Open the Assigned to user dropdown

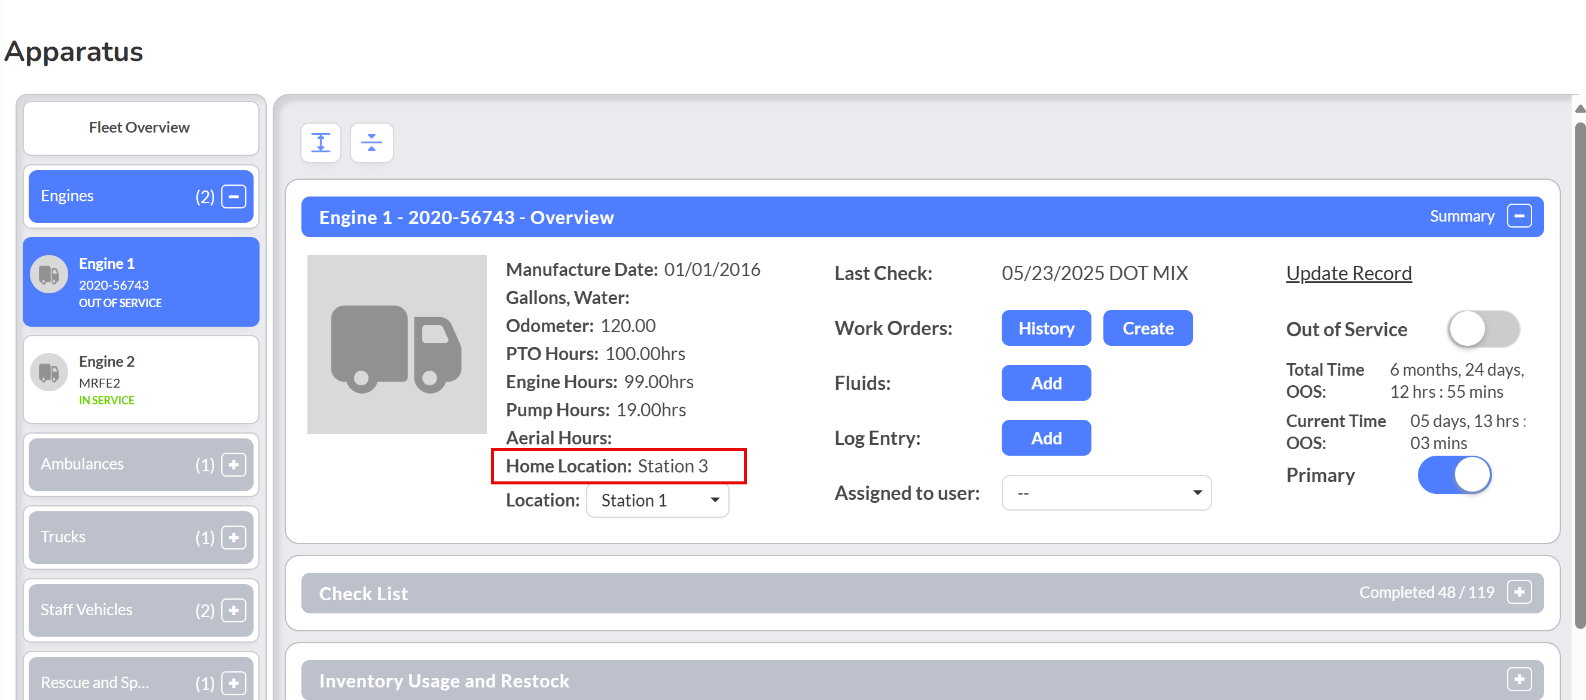[1106, 493]
